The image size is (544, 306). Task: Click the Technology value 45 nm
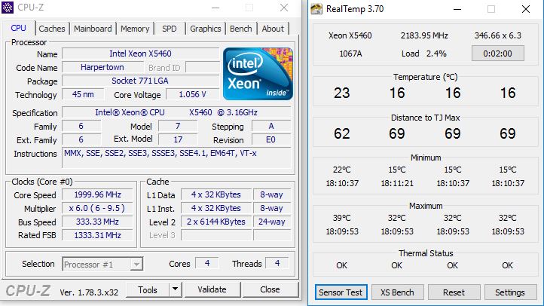click(x=83, y=94)
